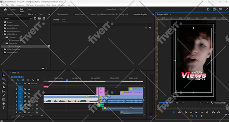Expand the Audio Effects folder
The width and height of the screenshot is (229, 122).
coord(2,28)
